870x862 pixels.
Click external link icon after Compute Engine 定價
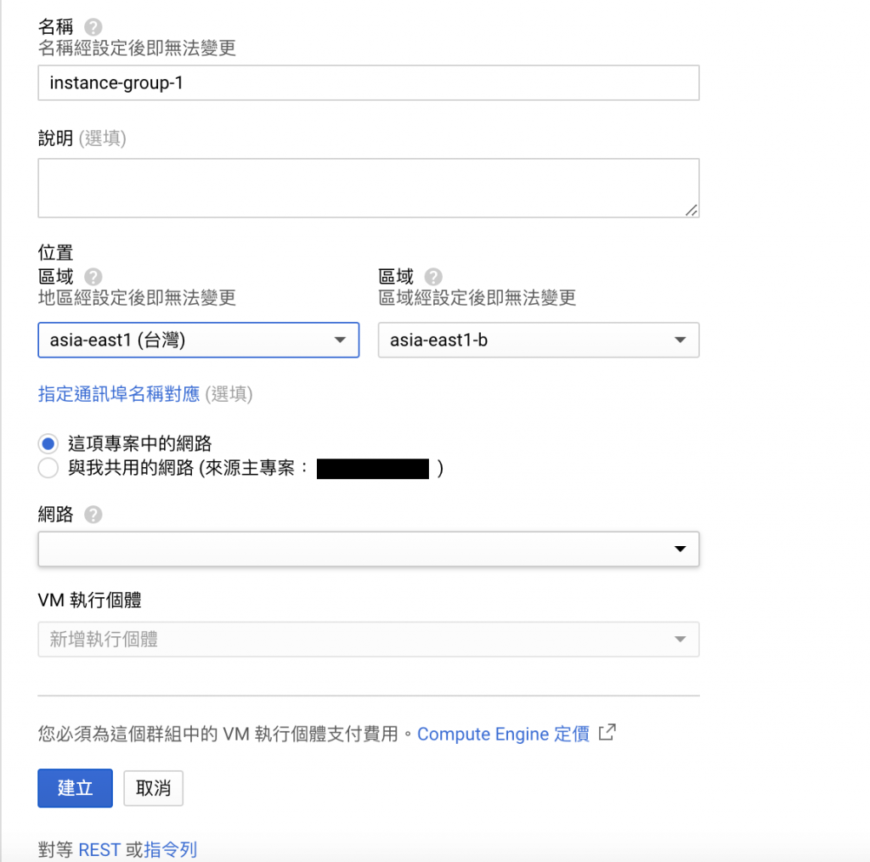tap(607, 732)
